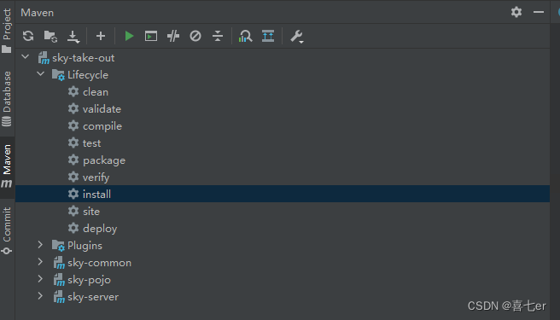
Task: Click the Plugins folder icon
Action: tap(58, 246)
